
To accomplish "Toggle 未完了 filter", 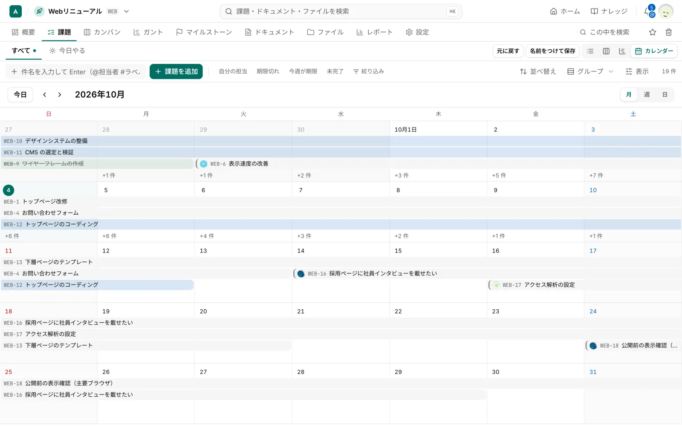I will 335,72.
